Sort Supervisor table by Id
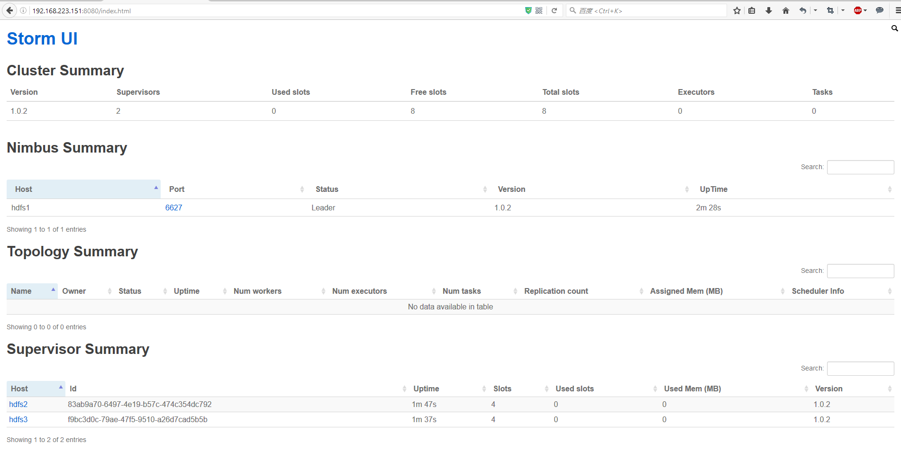Screen dimensions: 901x452 click(x=237, y=389)
